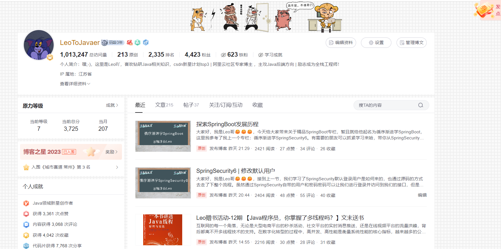The image size is (501, 249).
Task: Click the icon beside 内容获得 3,068 次评论
Action: coord(26,224)
